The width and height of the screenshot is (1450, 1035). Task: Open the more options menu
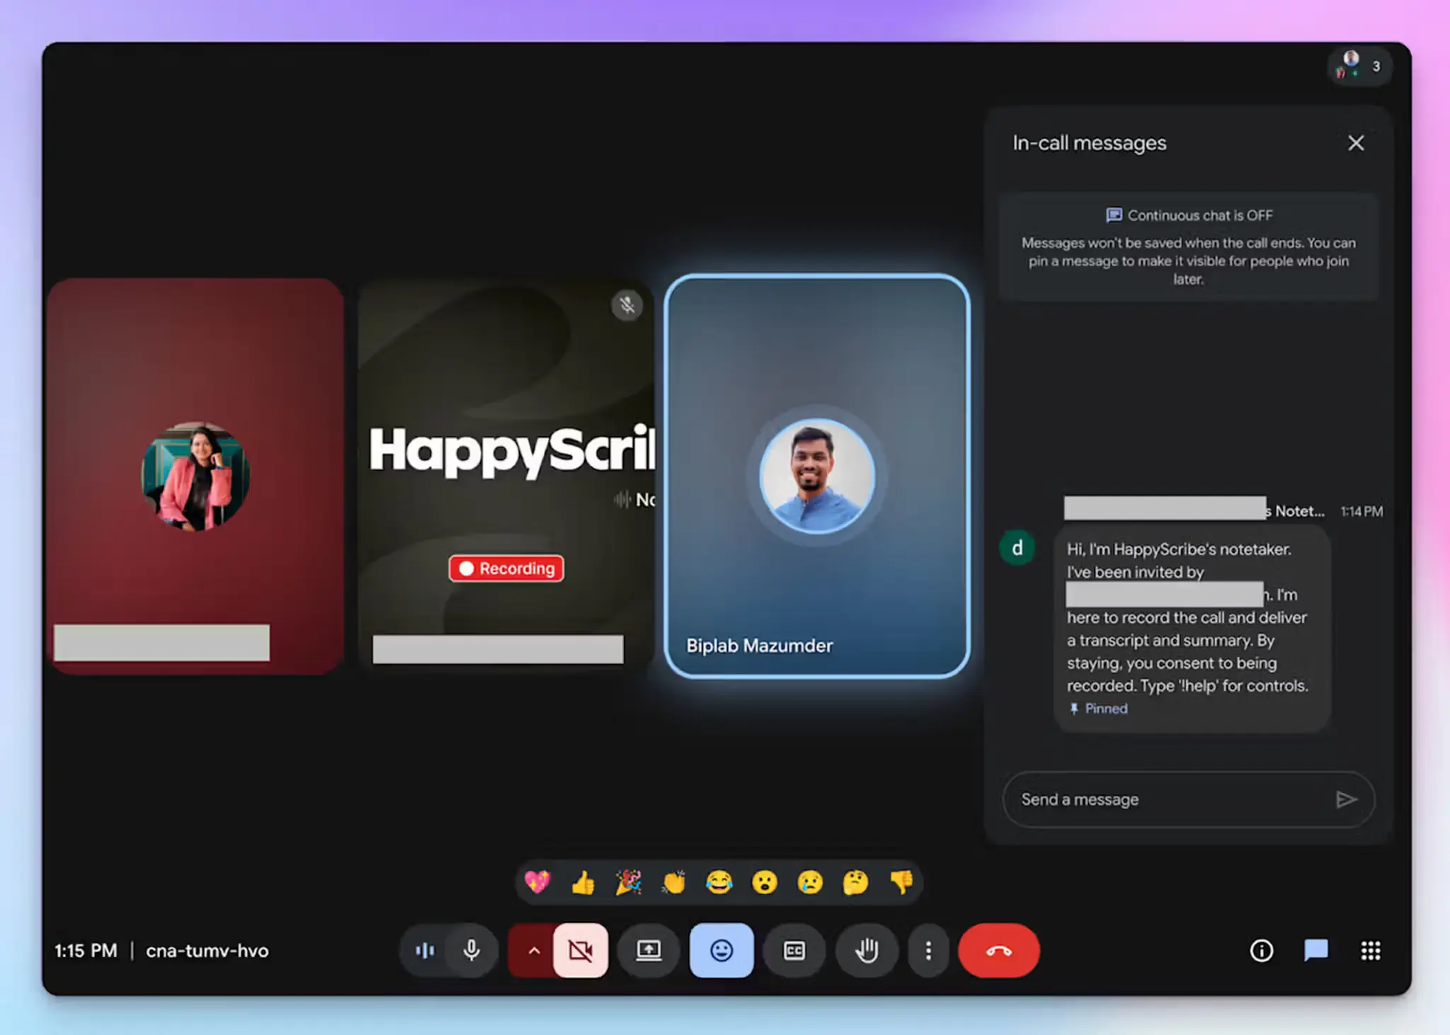928,951
